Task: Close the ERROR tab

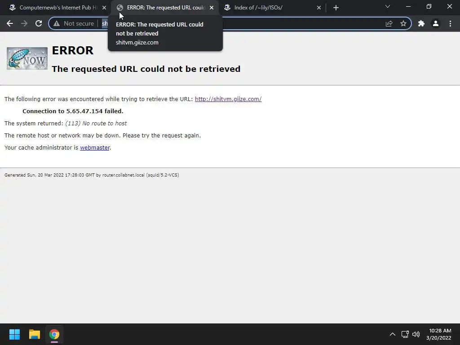Action: coord(212,8)
